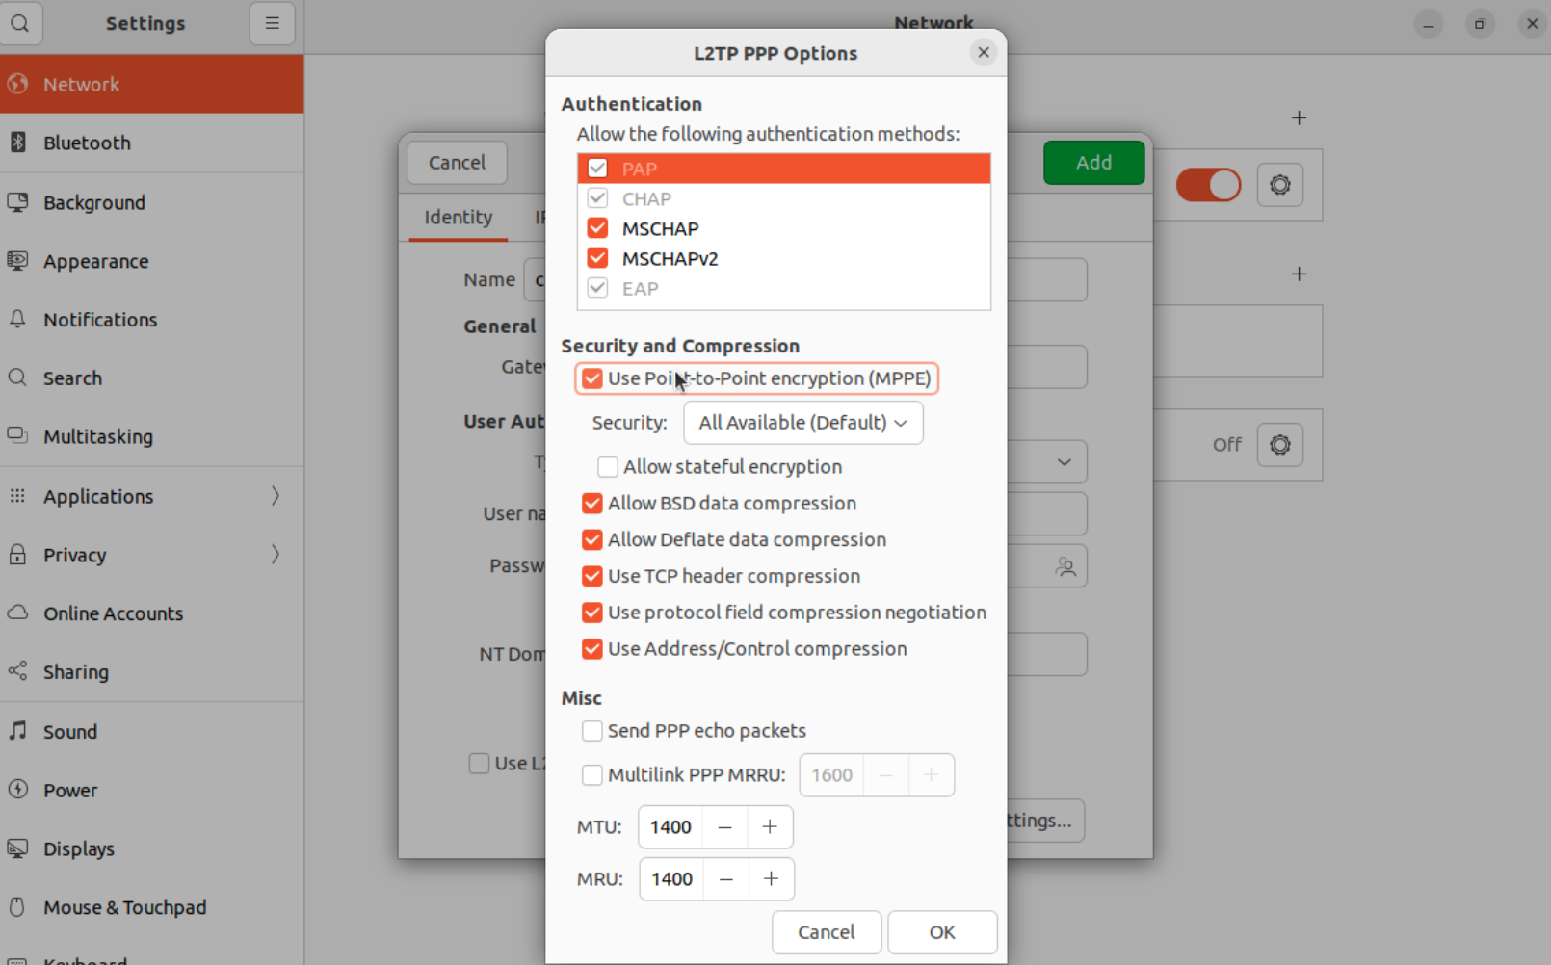Switch to the Identity tab
1551x965 pixels.
(x=458, y=218)
